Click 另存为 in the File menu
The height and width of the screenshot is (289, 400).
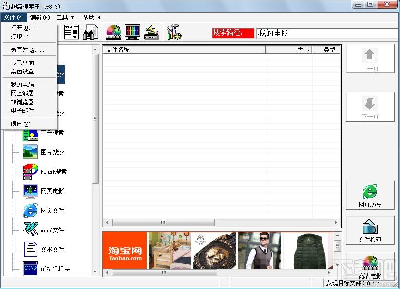[x=27, y=50]
